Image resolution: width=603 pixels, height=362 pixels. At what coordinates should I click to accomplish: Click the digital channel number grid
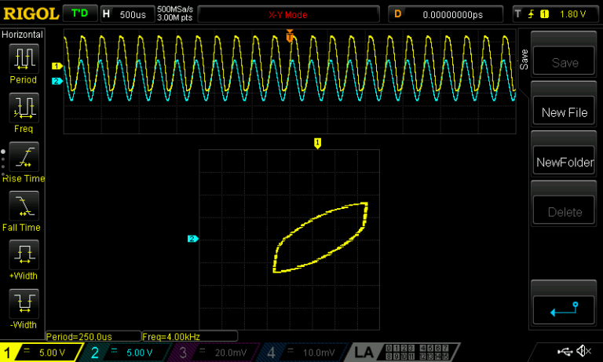click(416, 352)
